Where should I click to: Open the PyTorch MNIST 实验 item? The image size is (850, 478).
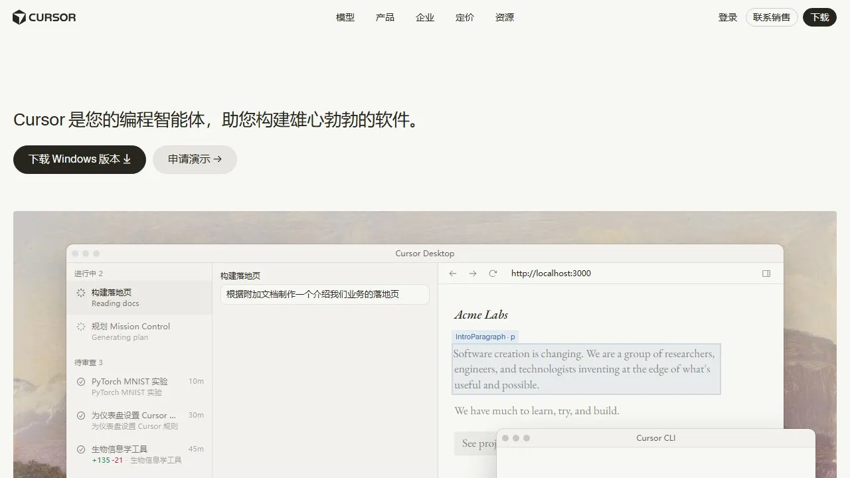139,386
